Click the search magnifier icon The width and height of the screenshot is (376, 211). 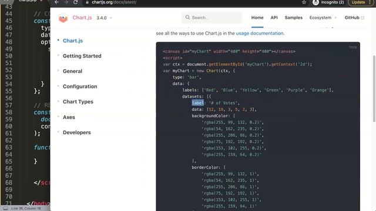(187, 17)
